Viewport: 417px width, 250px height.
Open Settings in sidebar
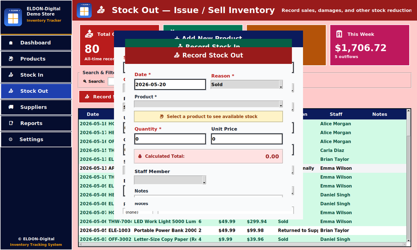36,139
